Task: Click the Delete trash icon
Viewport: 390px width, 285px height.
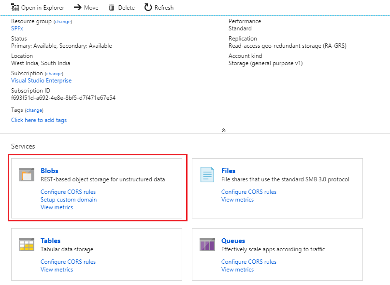Action: (112, 7)
